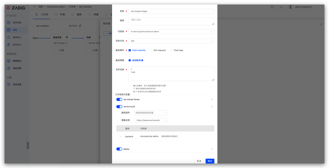Switch to the 环境 tab

pyautogui.click(x=60, y=15)
